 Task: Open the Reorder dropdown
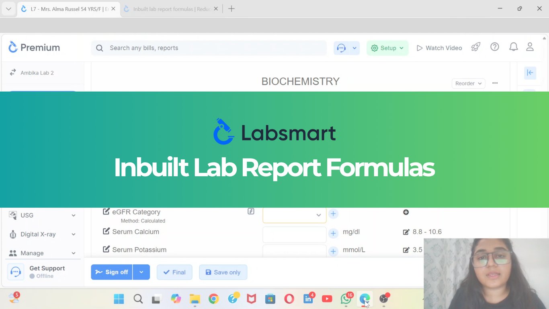(468, 83)
